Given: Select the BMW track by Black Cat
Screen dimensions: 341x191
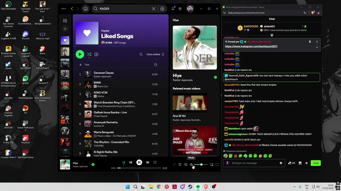Looking at the screenshot, I should coord(120,84).
